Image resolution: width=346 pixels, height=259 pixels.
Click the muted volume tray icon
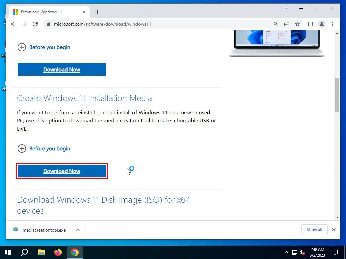[302, 252]
